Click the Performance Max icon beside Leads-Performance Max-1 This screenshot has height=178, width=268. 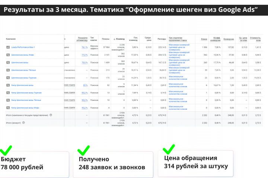(8, 47)
